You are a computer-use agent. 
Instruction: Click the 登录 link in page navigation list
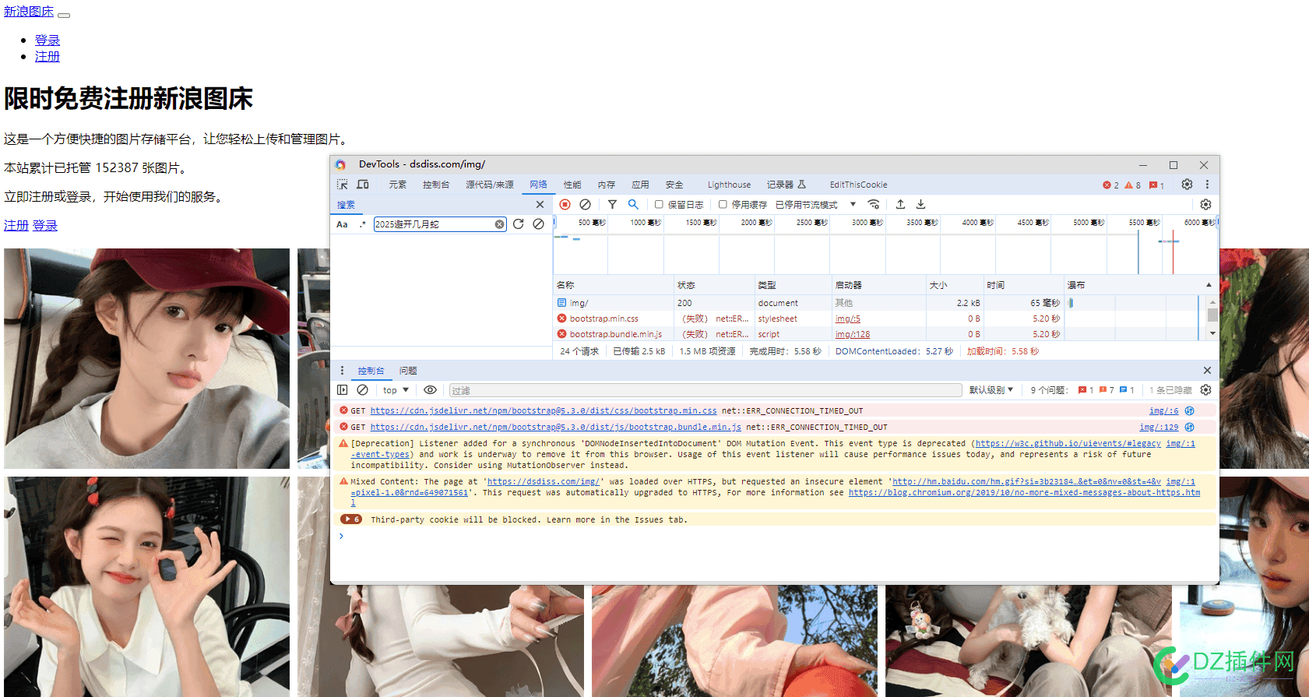(48, 40)
